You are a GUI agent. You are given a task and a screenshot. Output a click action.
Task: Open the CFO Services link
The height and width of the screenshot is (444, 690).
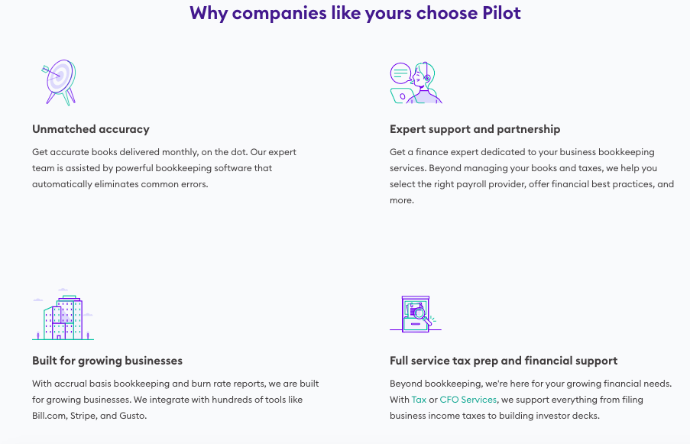point(468,400)
